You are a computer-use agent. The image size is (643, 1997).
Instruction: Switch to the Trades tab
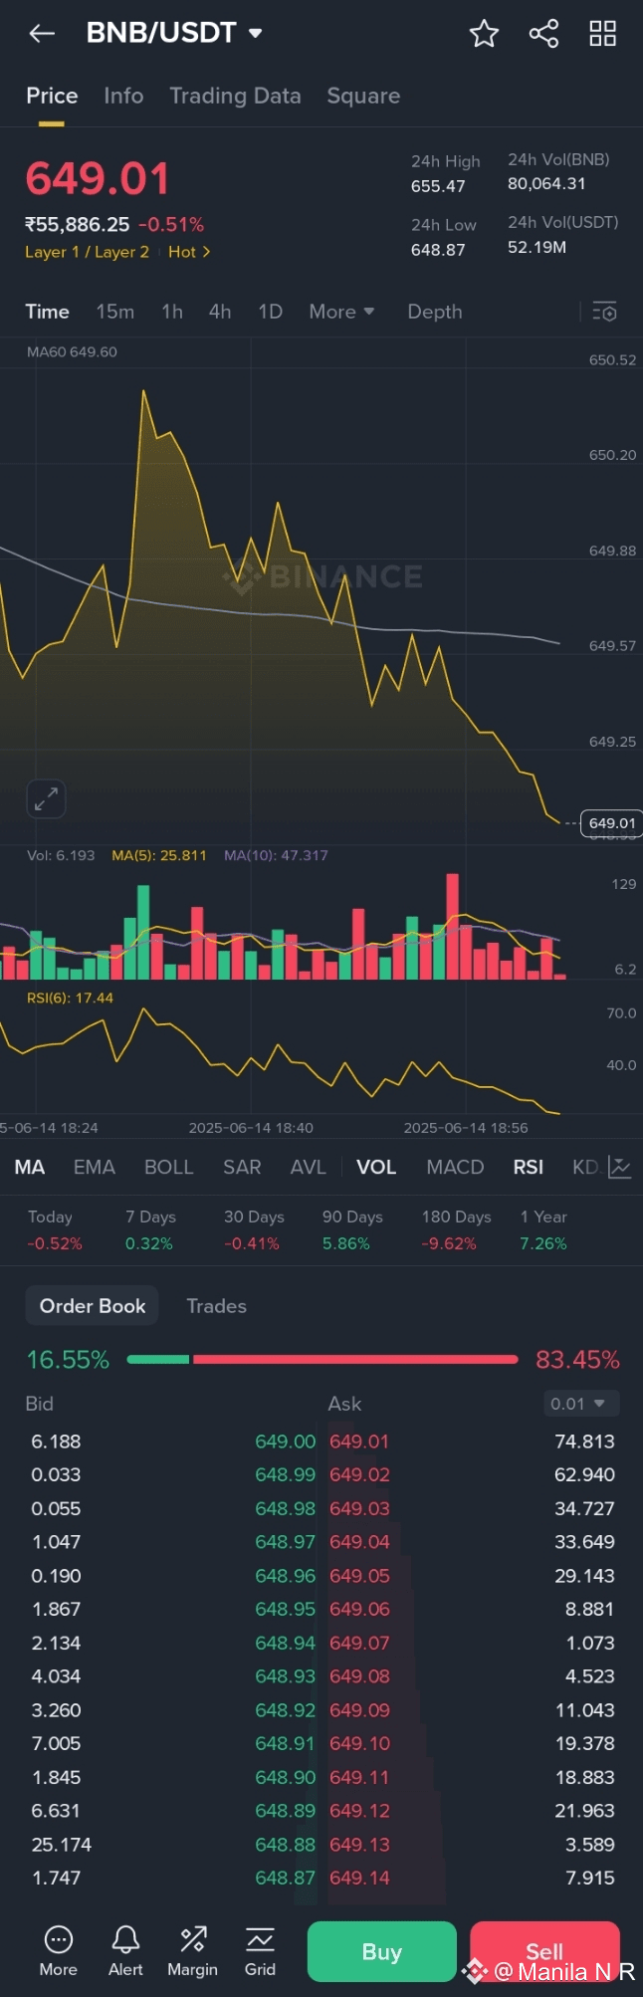point(216,1306)
